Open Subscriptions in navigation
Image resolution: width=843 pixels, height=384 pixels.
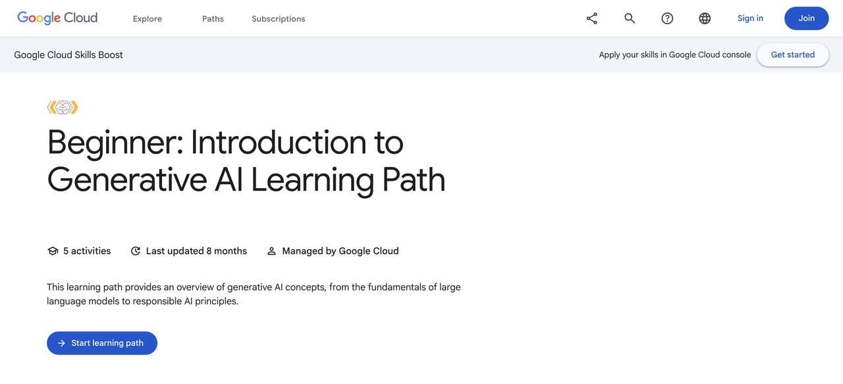click(x=279, y=18)
